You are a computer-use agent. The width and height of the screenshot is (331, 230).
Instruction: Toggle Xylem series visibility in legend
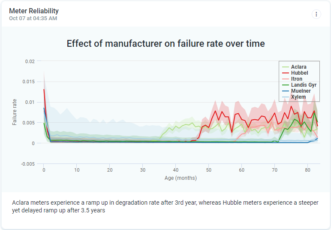(x=298, y=97)
